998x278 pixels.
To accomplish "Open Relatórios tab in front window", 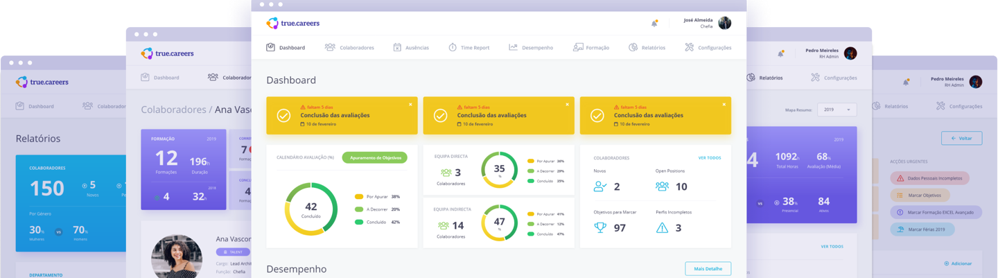I will (x=647, y=48).
